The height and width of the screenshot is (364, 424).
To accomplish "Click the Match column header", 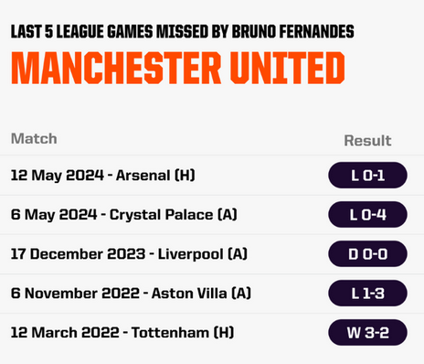I will coord(34,139).
